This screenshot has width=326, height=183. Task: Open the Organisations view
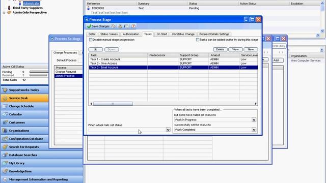(25, 131)
